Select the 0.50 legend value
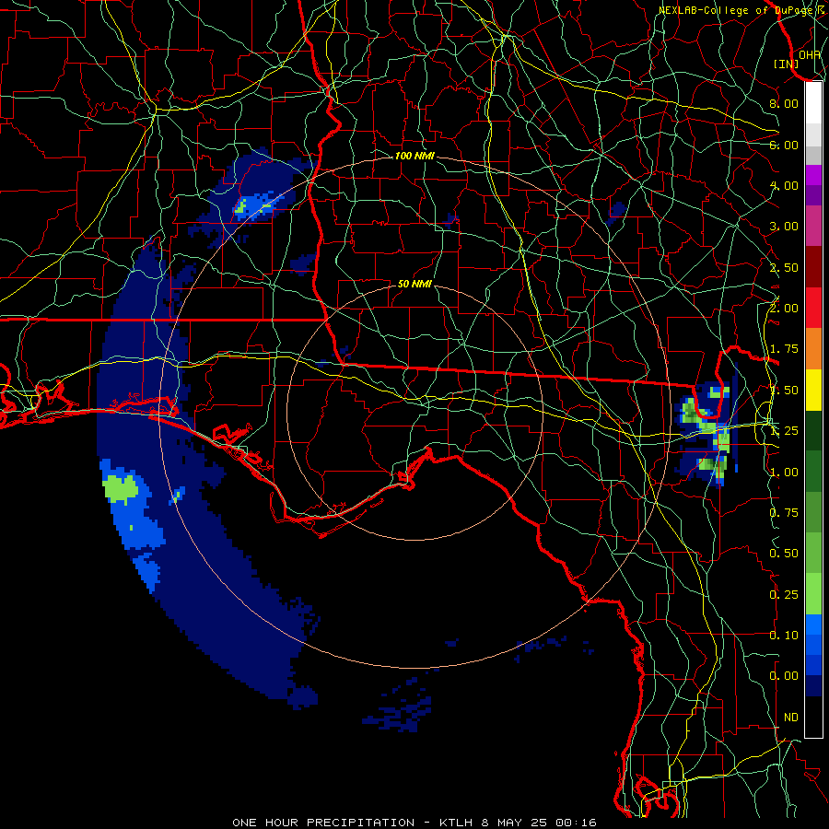 tap(784, 554)
